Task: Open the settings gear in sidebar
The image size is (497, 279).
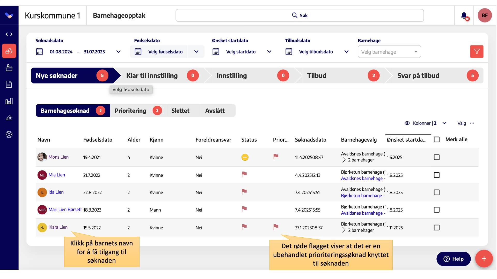Action: pos(9,134)
